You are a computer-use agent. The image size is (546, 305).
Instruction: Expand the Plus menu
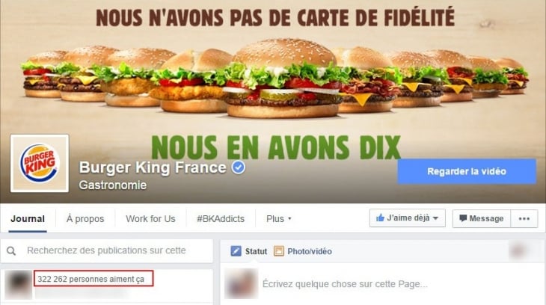278,218
